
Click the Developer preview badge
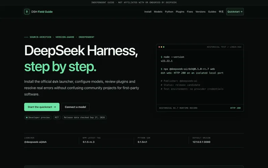[38, 117]
